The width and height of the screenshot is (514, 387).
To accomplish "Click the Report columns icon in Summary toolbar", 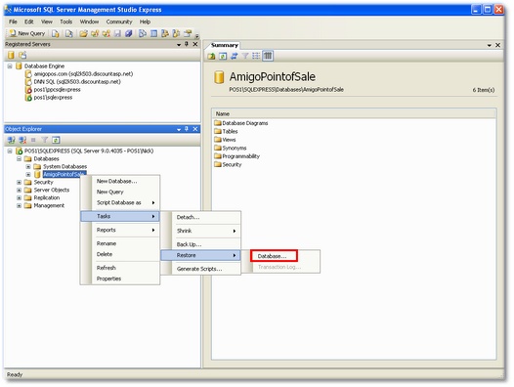I will (268, 56).
